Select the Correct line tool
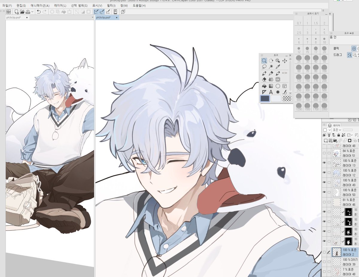 [x=285, y=92]
